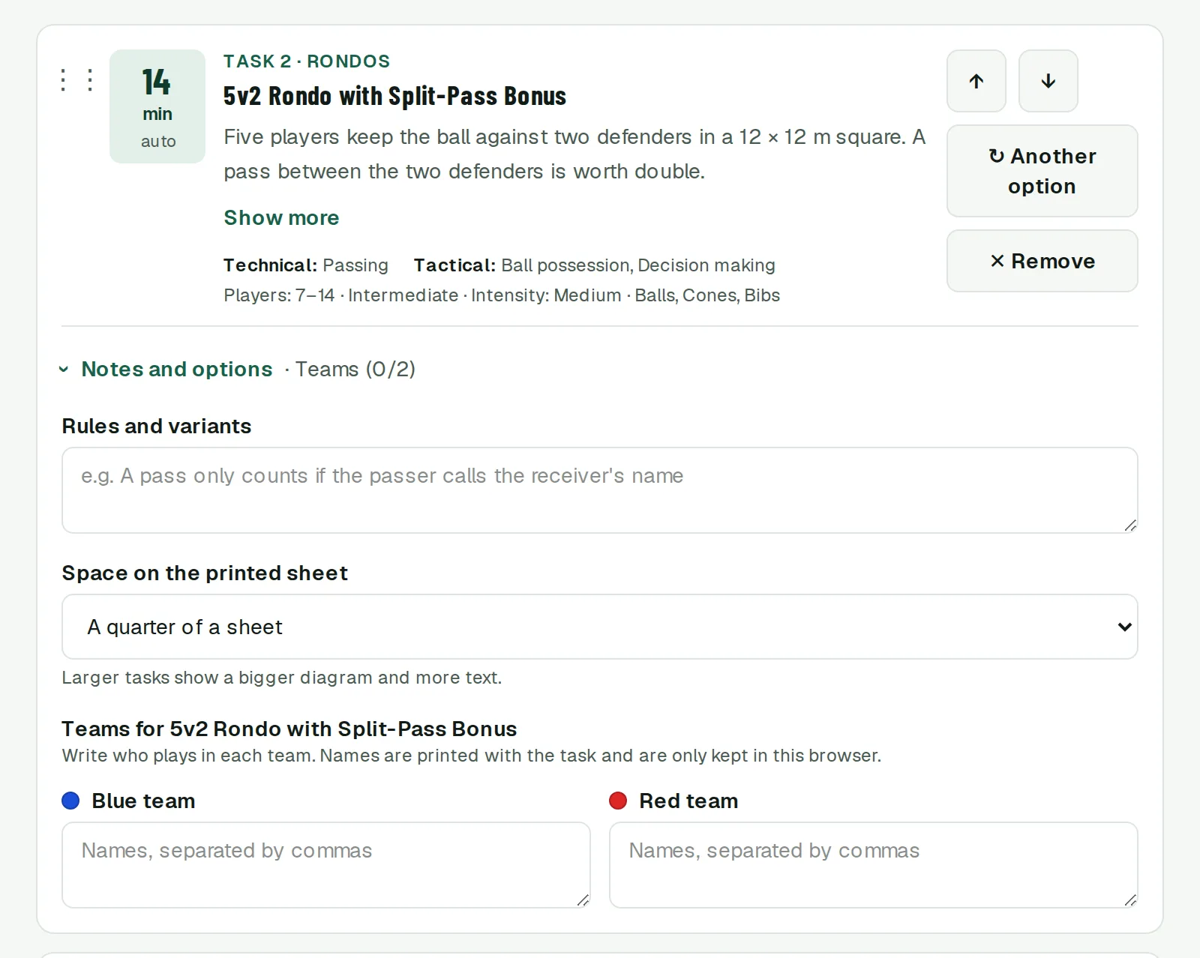Viewport: 1200px width, 958px height.
Task: Move task down with the down arrow
Action: tap(1048, 81)
